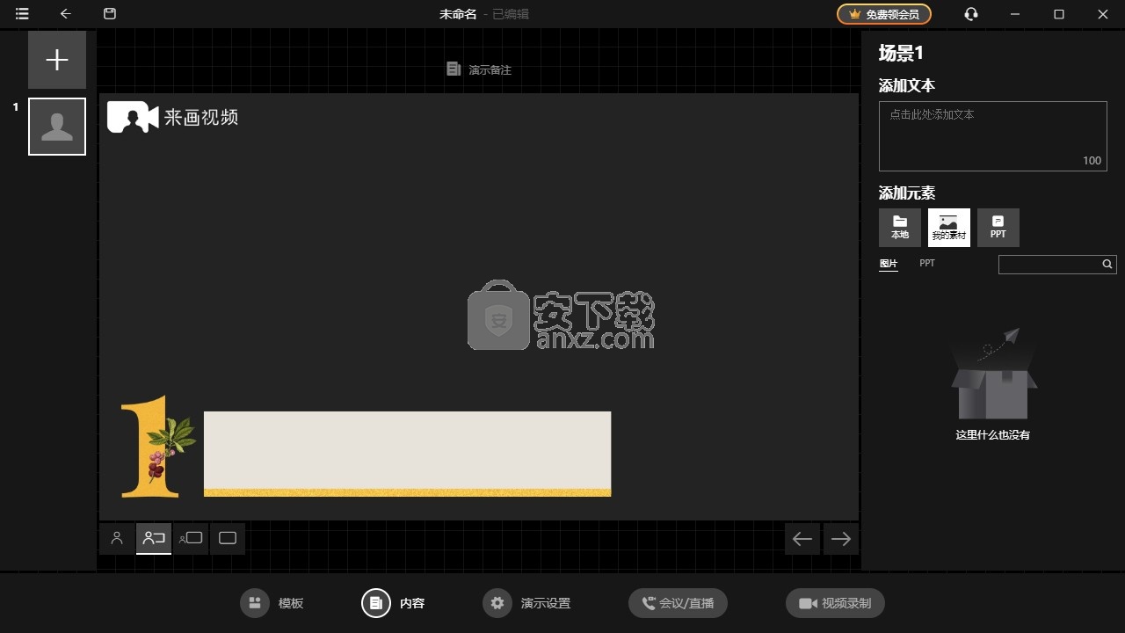The height and width of the screenshot is (633, 1125).
Task: Click the 点击此处添加文本 text field
Action: [x=992, y=135]
